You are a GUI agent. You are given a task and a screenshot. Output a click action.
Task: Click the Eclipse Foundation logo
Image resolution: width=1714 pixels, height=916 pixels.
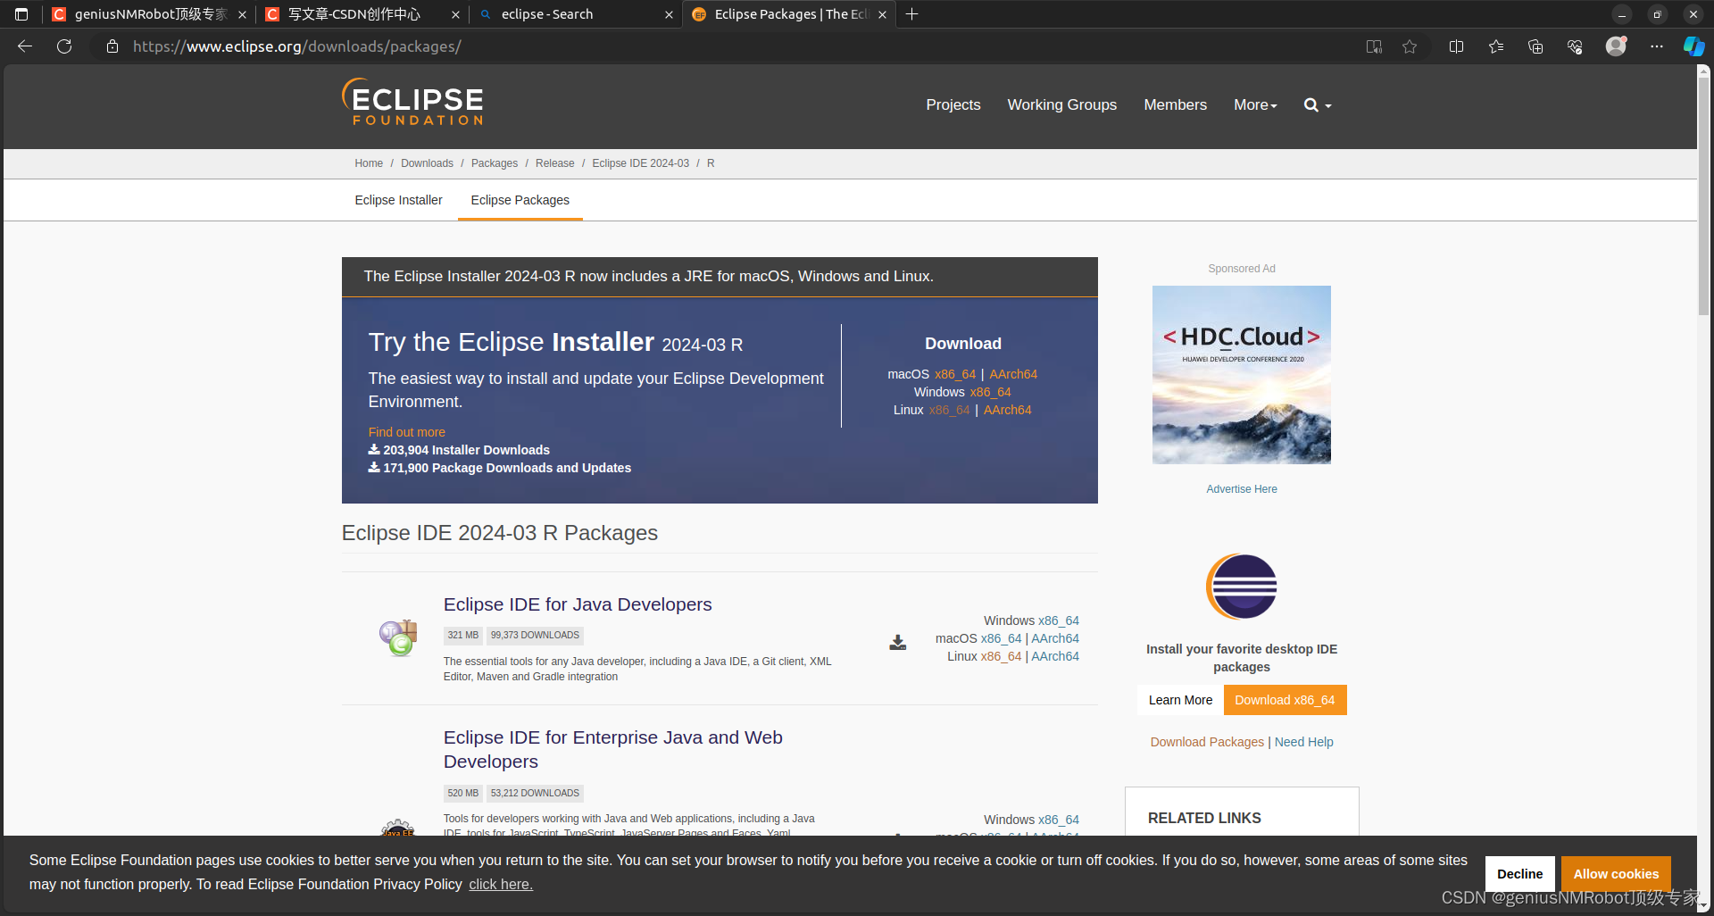click(x=412, y=102)
